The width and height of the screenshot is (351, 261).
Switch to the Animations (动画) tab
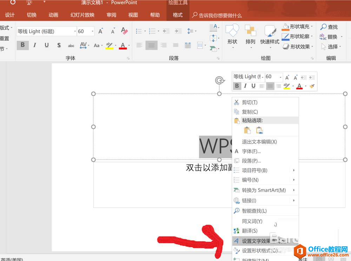tap(53, 15)
